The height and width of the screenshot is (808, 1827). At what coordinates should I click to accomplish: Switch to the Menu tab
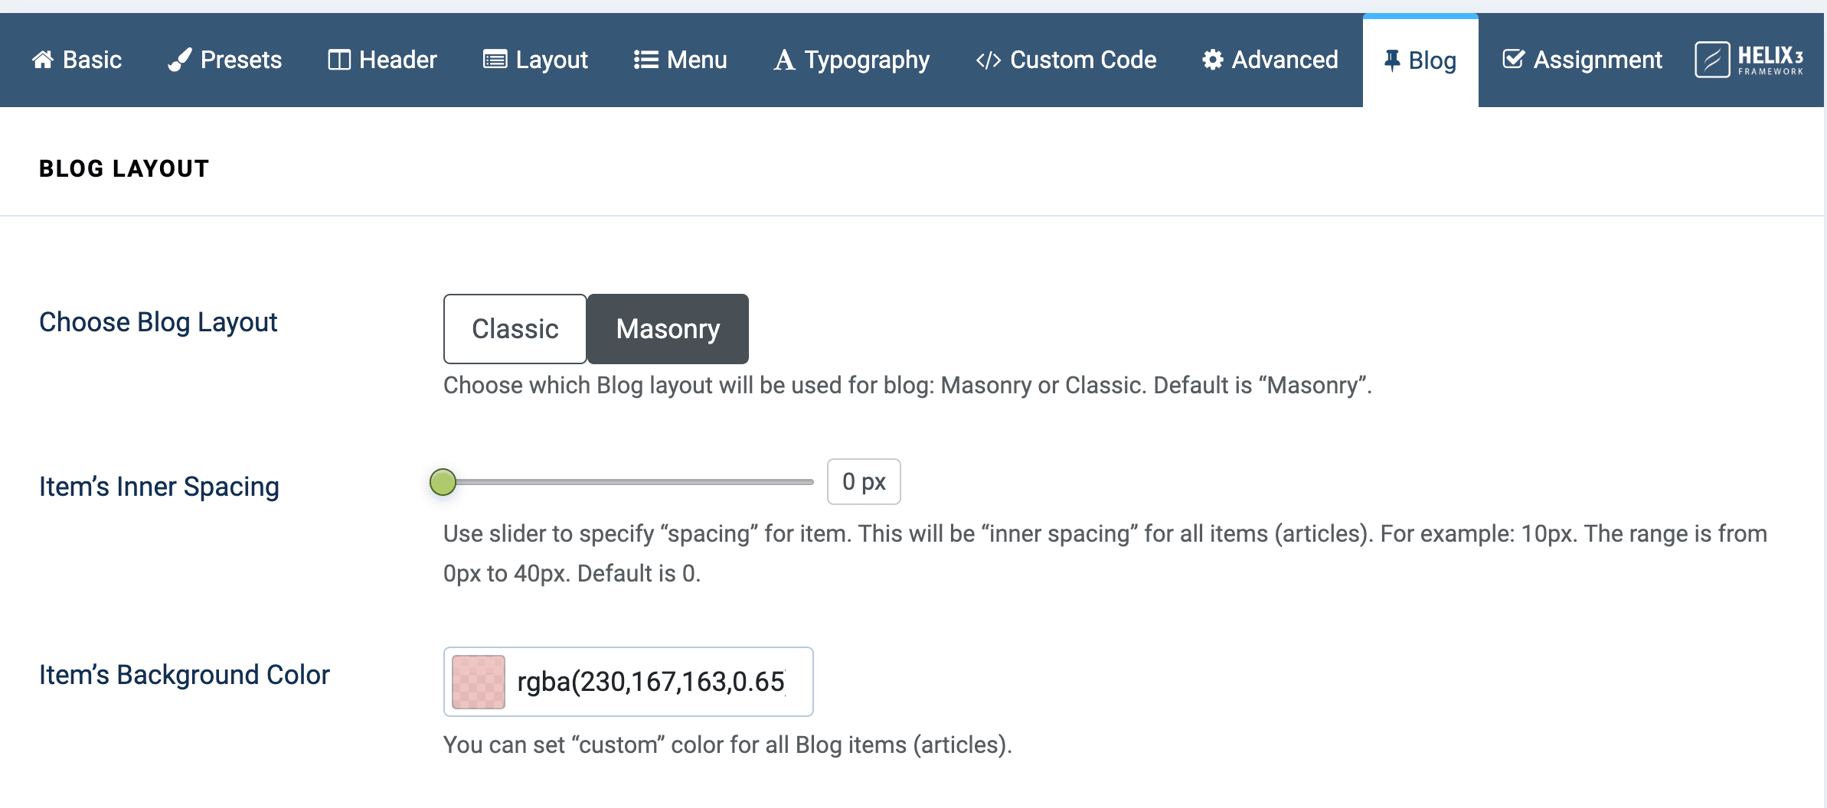click(680, 60)
